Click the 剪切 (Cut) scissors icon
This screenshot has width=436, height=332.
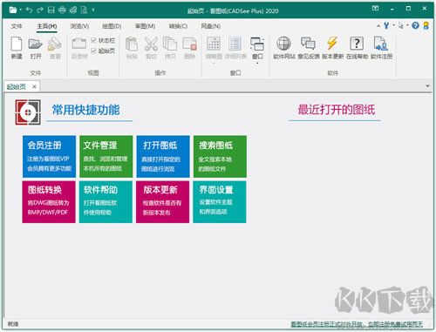[151, 44]
